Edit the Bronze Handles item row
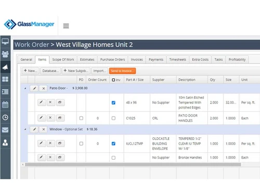This screenshot has height=195, width=260. (42, 158)
